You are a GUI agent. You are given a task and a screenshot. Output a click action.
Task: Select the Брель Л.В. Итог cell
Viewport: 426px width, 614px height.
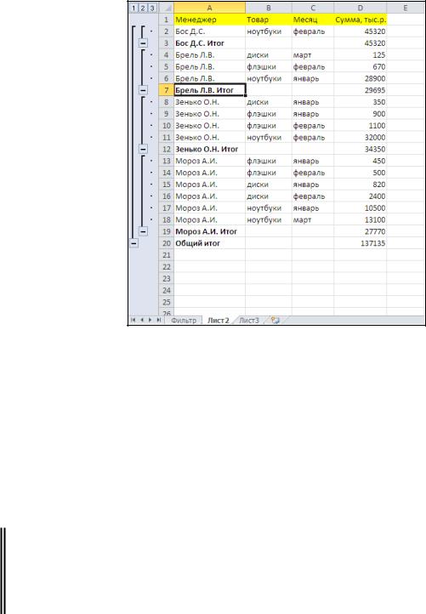[209, 90]
